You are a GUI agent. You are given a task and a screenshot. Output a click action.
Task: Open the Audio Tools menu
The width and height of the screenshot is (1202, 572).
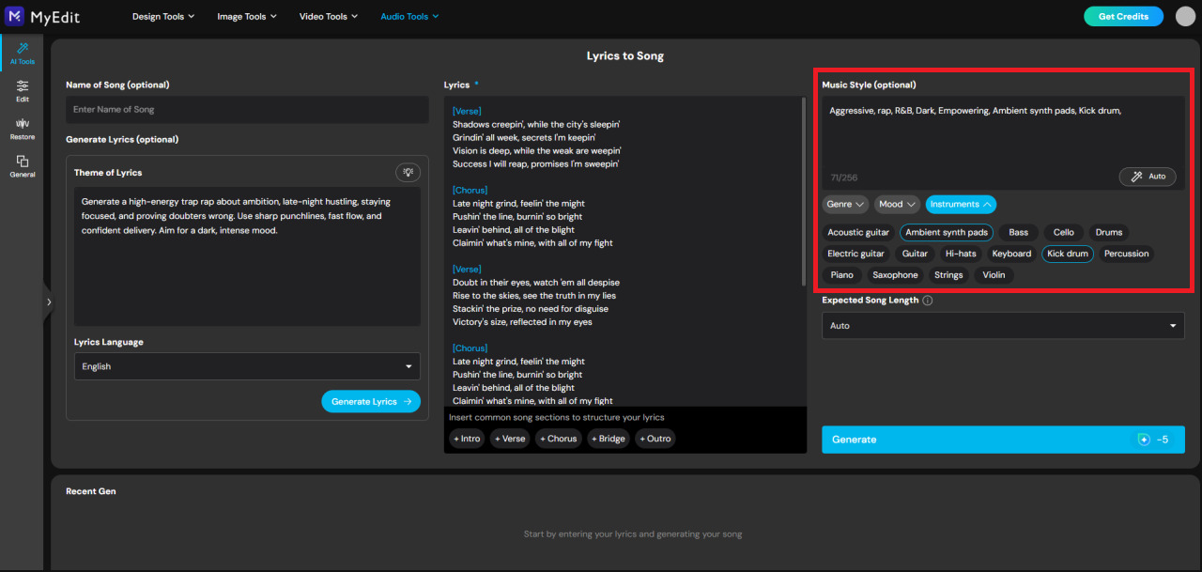(409, 16)
